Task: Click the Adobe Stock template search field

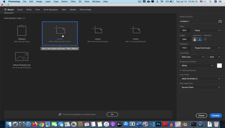Action: pos(84,114)
